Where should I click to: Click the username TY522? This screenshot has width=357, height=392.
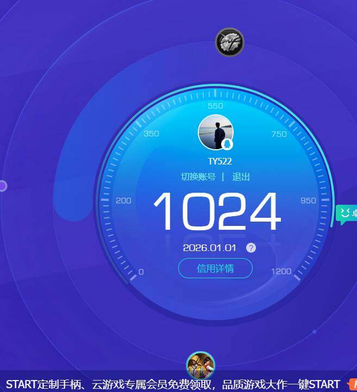tap(220, 161)
